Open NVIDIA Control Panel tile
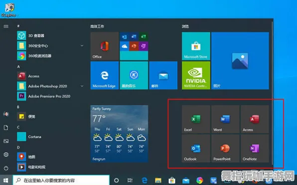 click(x=196, y=75)
